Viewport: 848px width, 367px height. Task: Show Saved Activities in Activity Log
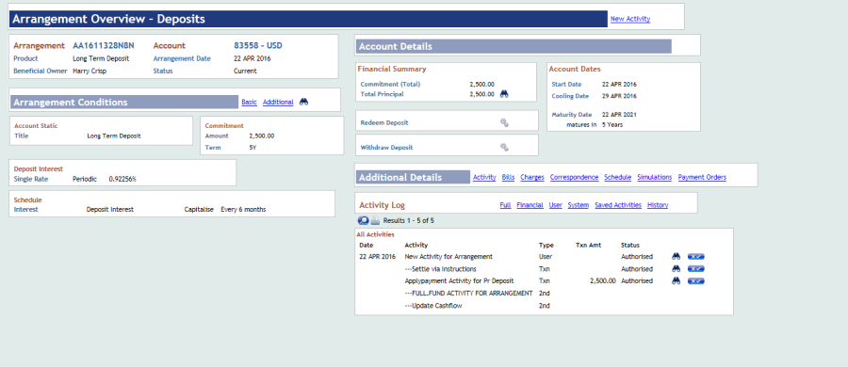(618, 205)
